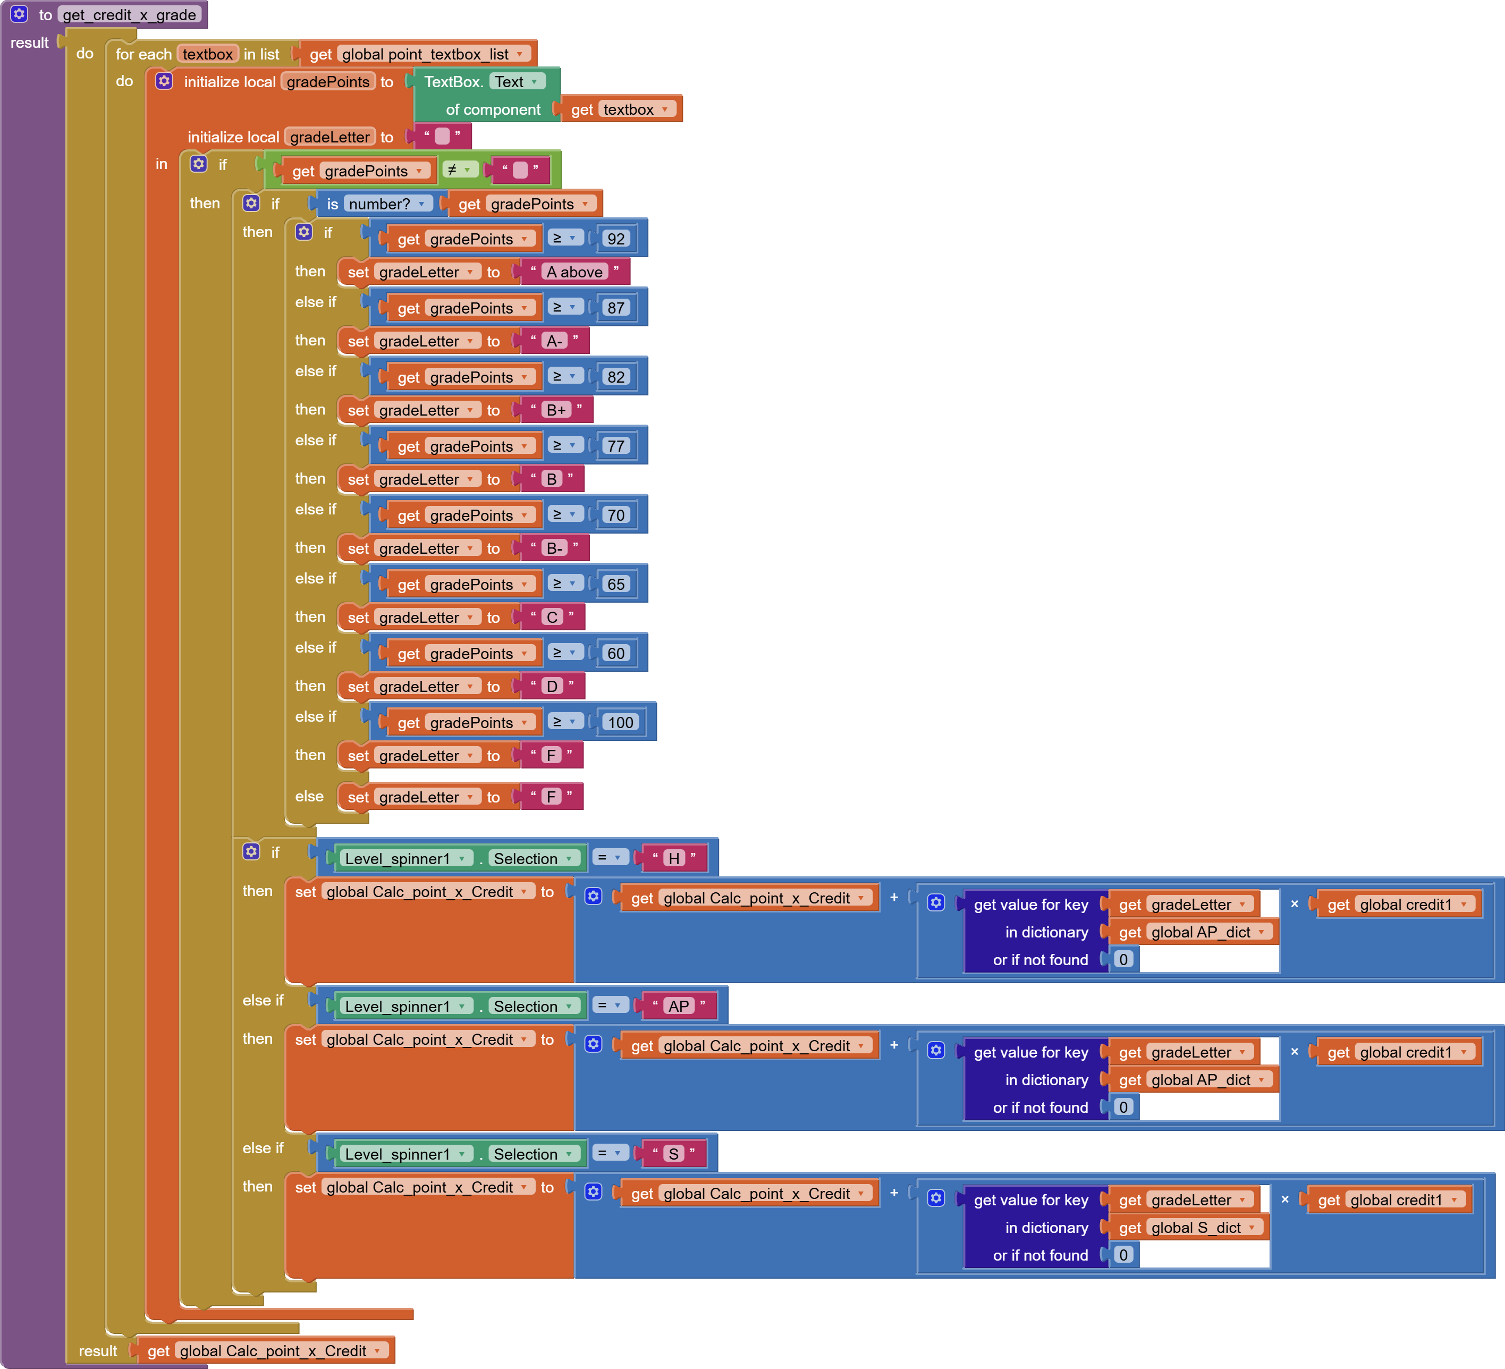Edit the 'A above' text string
1505x1369 pixels.
point(574,272)
